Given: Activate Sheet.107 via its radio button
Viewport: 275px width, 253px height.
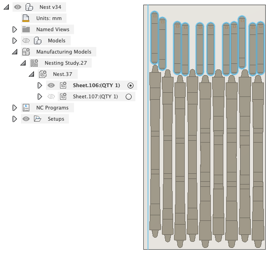Looking at the screenshot, I should point(129,97).
